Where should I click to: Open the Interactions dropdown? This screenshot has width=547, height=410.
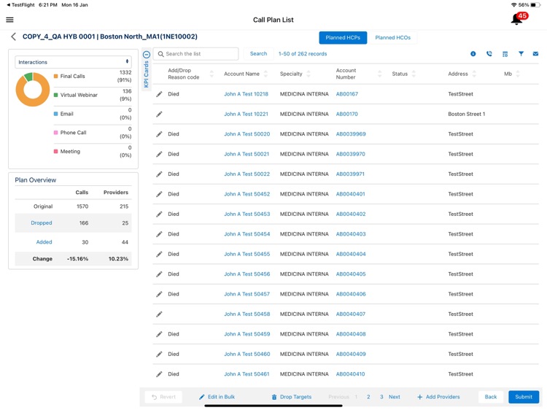73,62
